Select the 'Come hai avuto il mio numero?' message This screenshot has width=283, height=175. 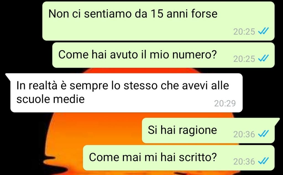click(x=163, y=55)
